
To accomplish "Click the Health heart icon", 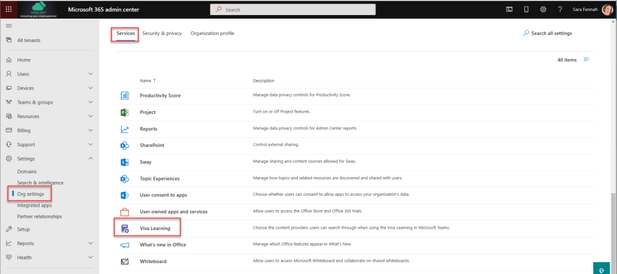I will pos(8,258).
